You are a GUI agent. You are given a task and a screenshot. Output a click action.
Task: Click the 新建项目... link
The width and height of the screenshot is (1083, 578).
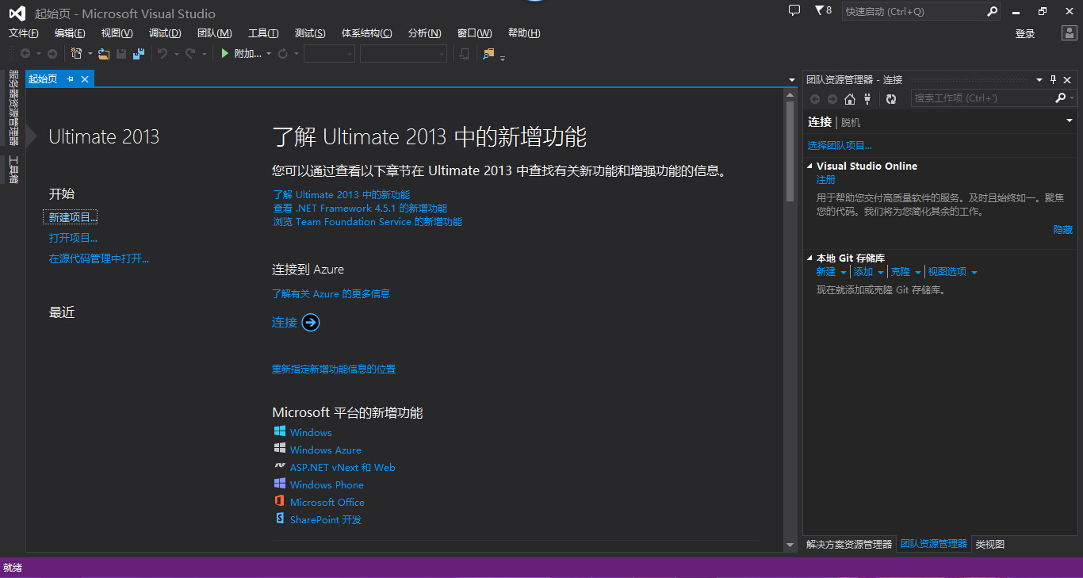pyautogui.click(x=73, y=217)
